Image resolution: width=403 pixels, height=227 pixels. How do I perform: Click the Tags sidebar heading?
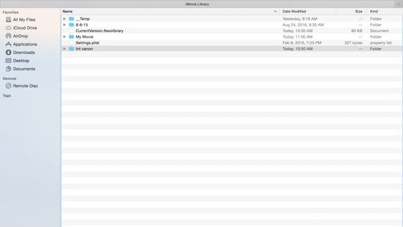7,95
